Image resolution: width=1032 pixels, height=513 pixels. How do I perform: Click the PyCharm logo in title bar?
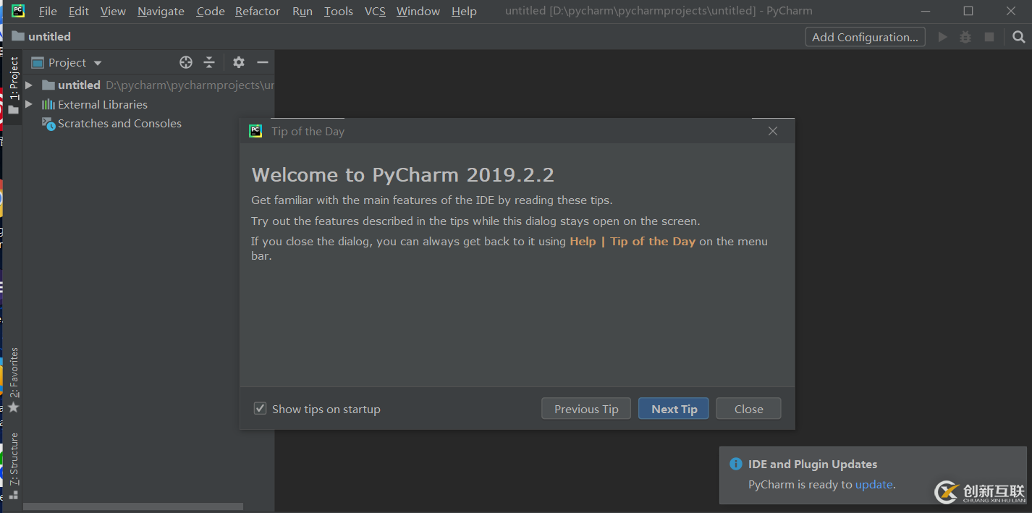[x=18, y=11]
